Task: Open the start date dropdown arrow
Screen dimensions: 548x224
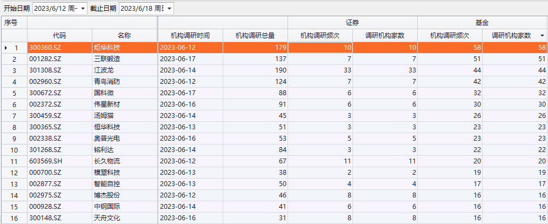Action: [x=83, y=9]
